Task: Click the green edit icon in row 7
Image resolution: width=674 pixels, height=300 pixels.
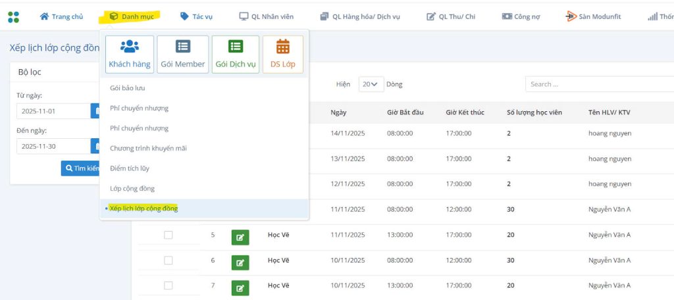Action: point(240,287)
